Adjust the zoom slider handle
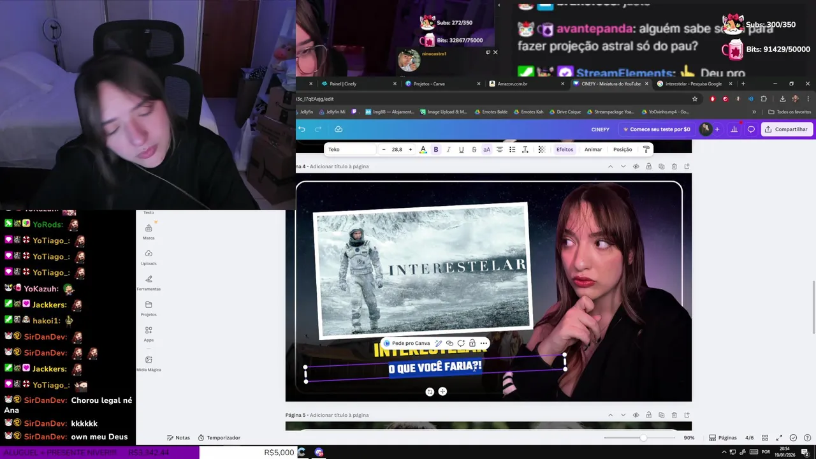816x459 pixels. point(643,438)
